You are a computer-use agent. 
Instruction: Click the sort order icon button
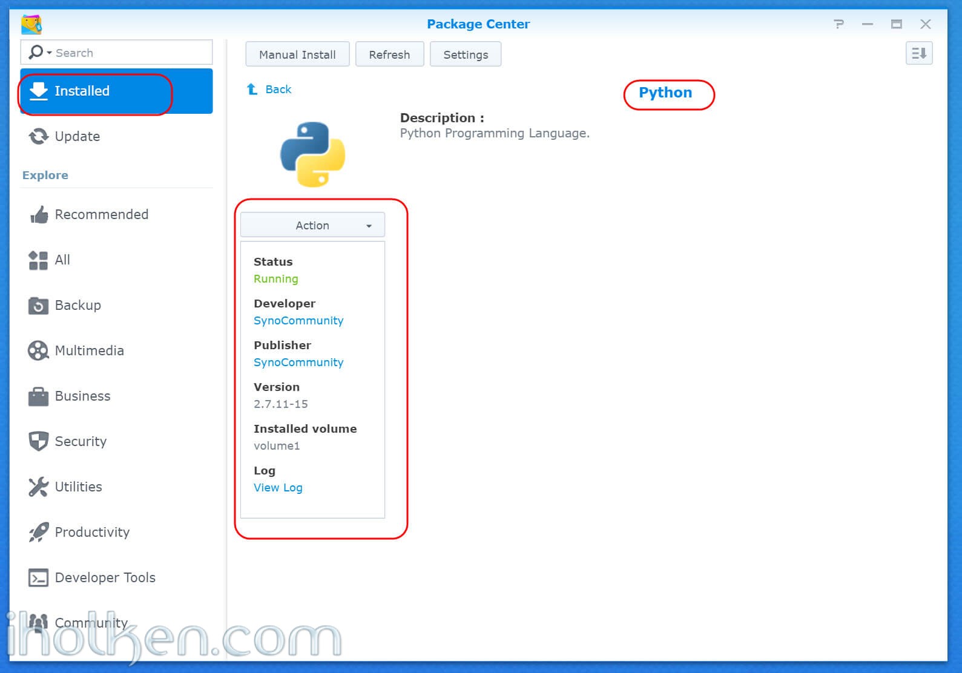click(x=918, y=53)
